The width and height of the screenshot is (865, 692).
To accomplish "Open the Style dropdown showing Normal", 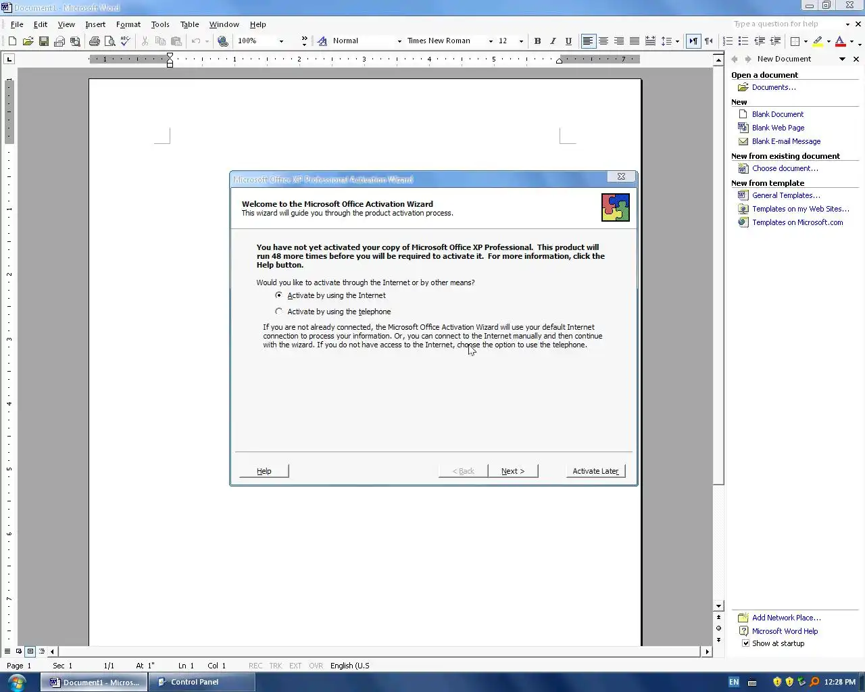I will [x=399, y=41].
